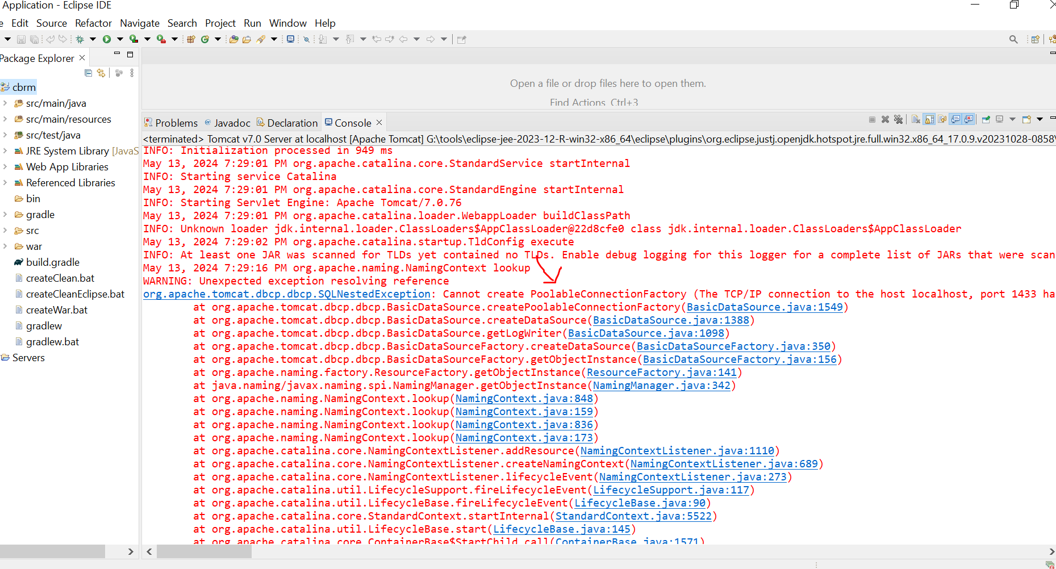Open the Source menu
This screenshot has height=569, width=1056.
click(52, 23)
